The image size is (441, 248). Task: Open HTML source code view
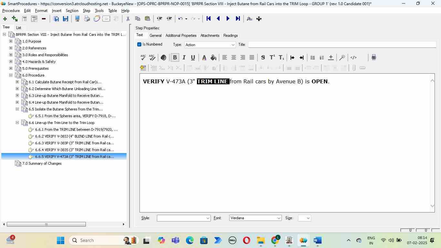click(354, 57)
